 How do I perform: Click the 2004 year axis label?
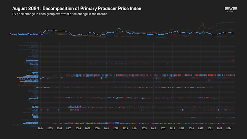(x=41, y=129)
